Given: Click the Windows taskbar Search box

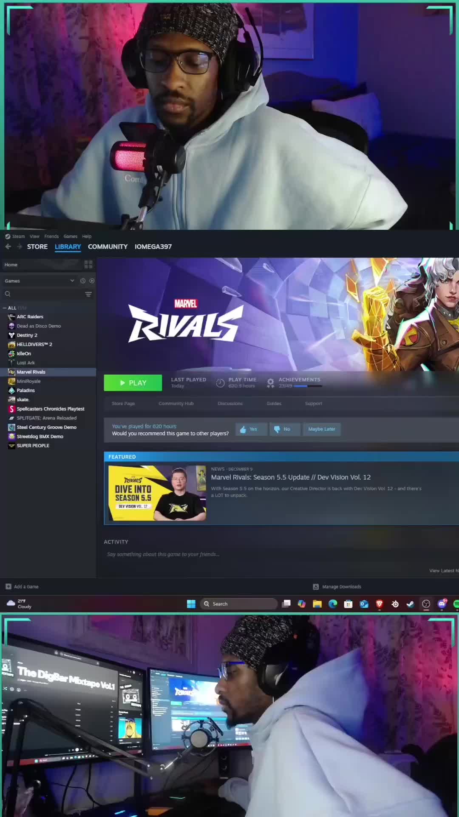Looking at the screenshot, I should (x=239, y=604).
